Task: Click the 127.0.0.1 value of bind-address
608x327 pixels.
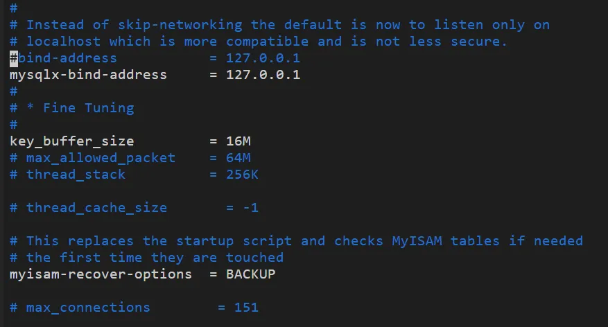Action: pos(263,58)
